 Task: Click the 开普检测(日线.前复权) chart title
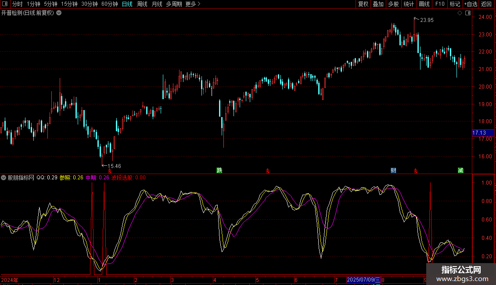[28, 13]
